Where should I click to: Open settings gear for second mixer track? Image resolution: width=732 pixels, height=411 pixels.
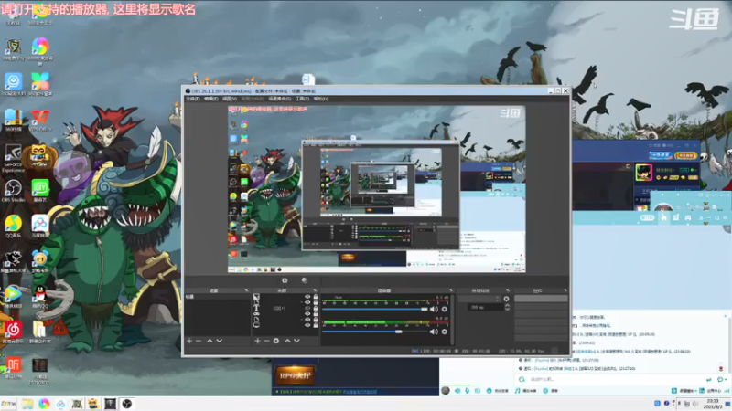coord(445,332)
